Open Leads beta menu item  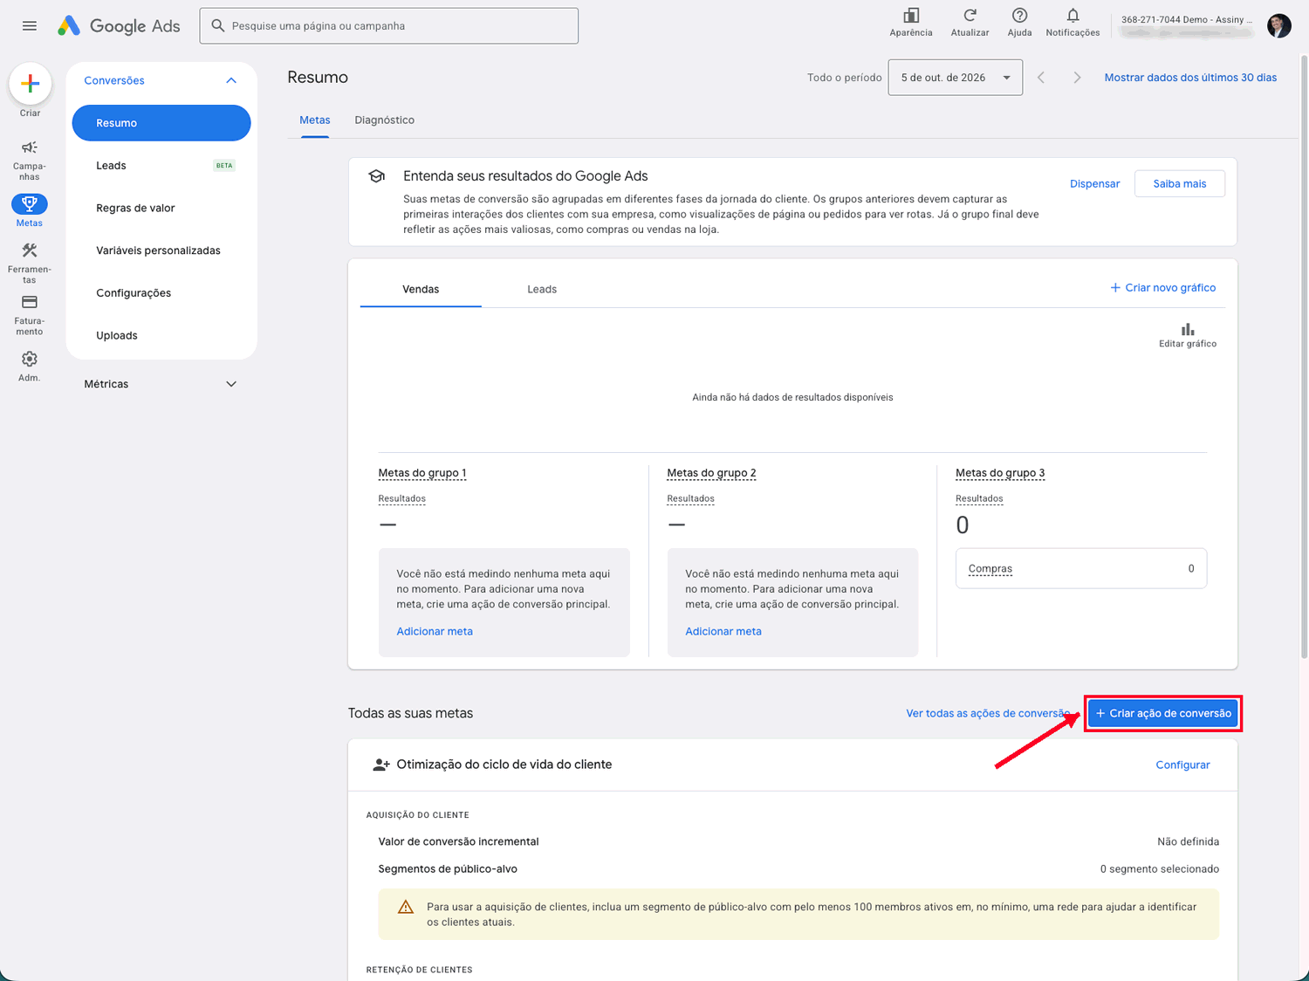[161, 166]
